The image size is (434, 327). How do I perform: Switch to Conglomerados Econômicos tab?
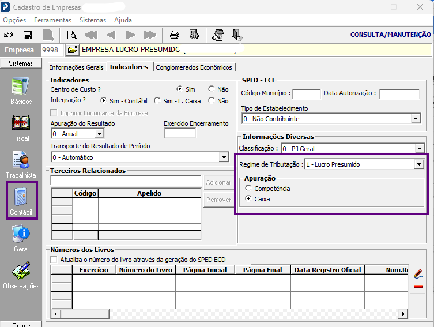pos(194,67)
